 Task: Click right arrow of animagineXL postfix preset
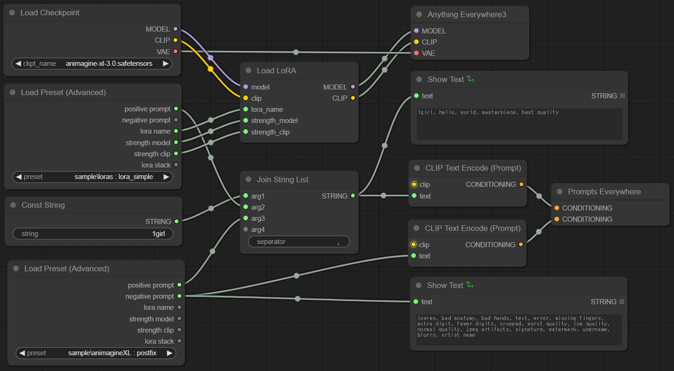coord(169,353)
